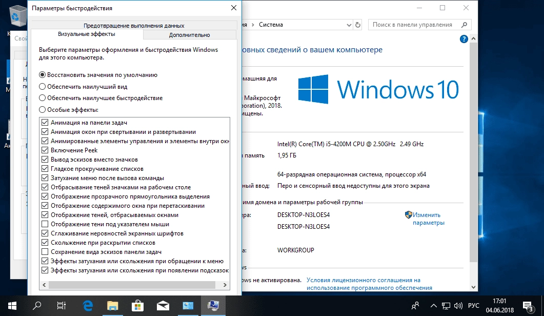Open People icon in system tray
This screenshot has width=544, height=316.
tap(415, 306)
